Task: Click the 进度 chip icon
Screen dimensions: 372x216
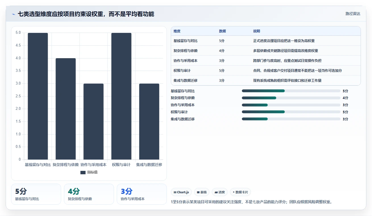Action: point(216,192)
